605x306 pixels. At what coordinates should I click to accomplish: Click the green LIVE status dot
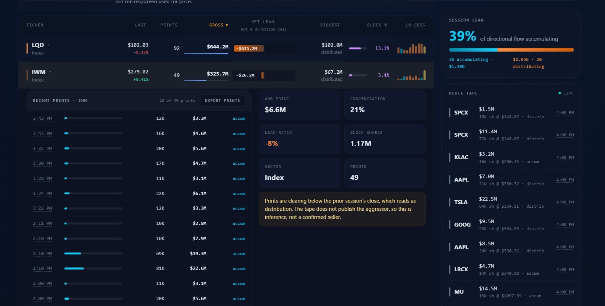[x=560, y=93]
